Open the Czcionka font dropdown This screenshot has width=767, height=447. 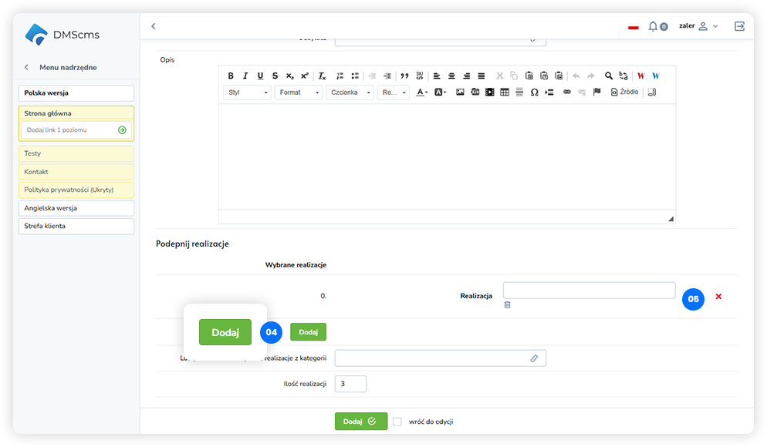pos(350,92)
